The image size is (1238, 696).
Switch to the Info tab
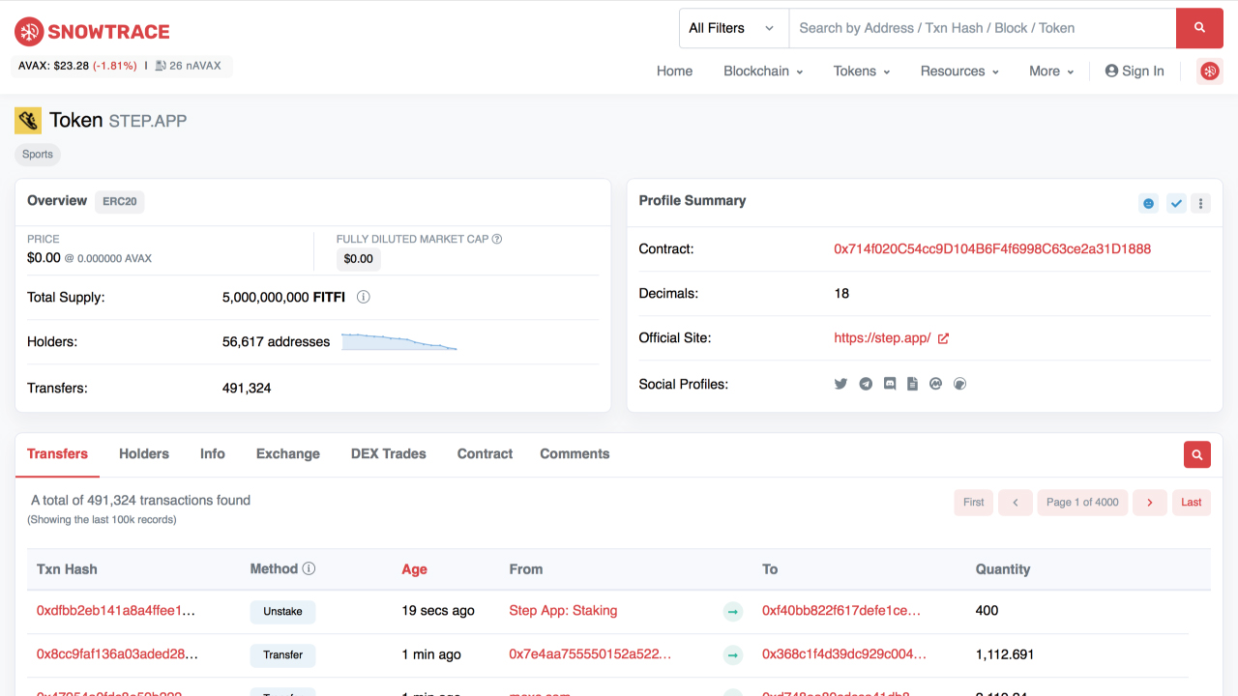213,453
